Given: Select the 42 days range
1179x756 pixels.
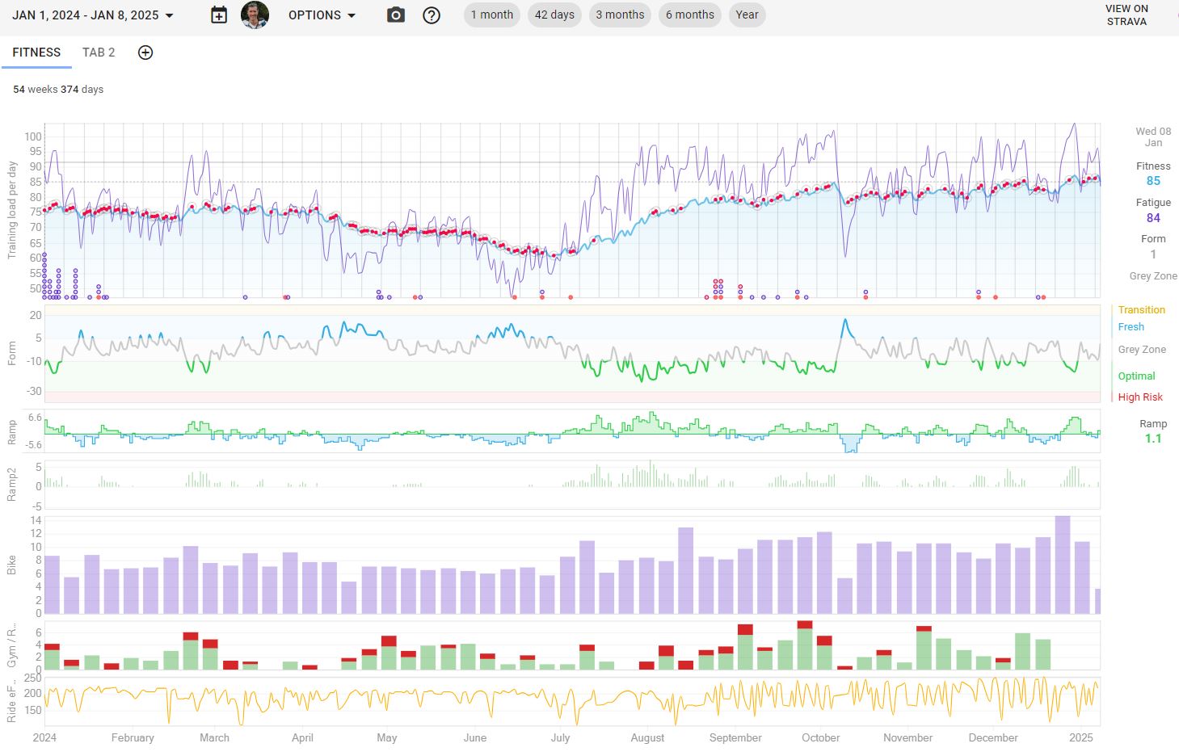Looking at the screenshot, I should pyautogui.click(x=554, y=15).
